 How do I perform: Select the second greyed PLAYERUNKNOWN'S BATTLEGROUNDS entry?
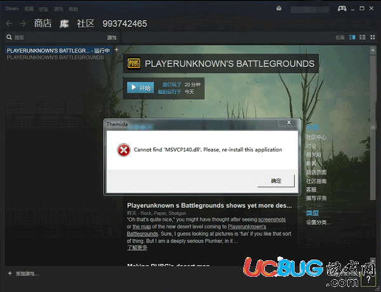[58, 57]
